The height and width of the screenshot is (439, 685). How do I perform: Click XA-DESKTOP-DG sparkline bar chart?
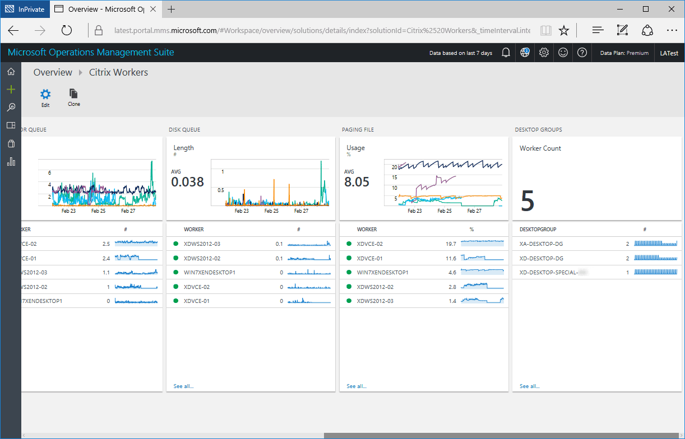coord(655,244)
